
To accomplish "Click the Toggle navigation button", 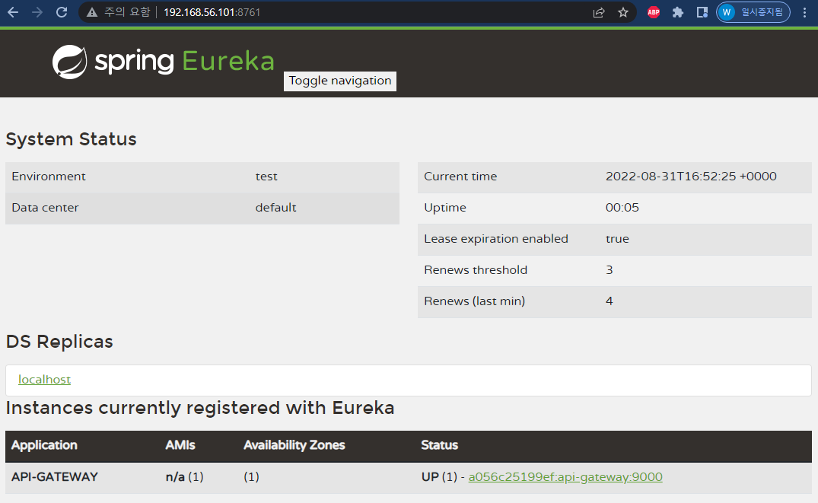I will 340,81.
